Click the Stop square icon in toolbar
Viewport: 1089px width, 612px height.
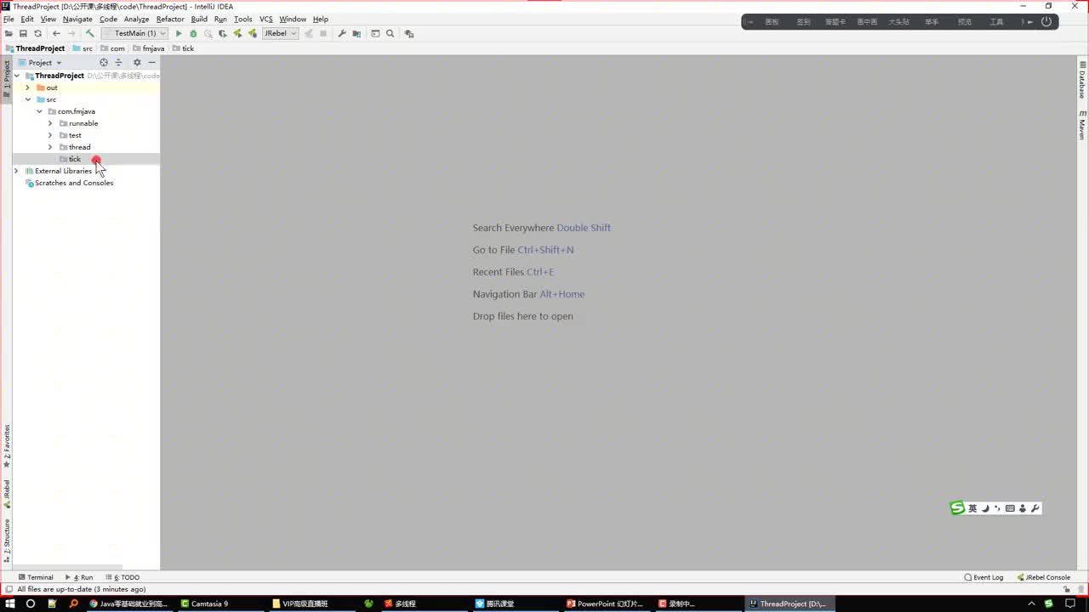[x=323, y=34]
